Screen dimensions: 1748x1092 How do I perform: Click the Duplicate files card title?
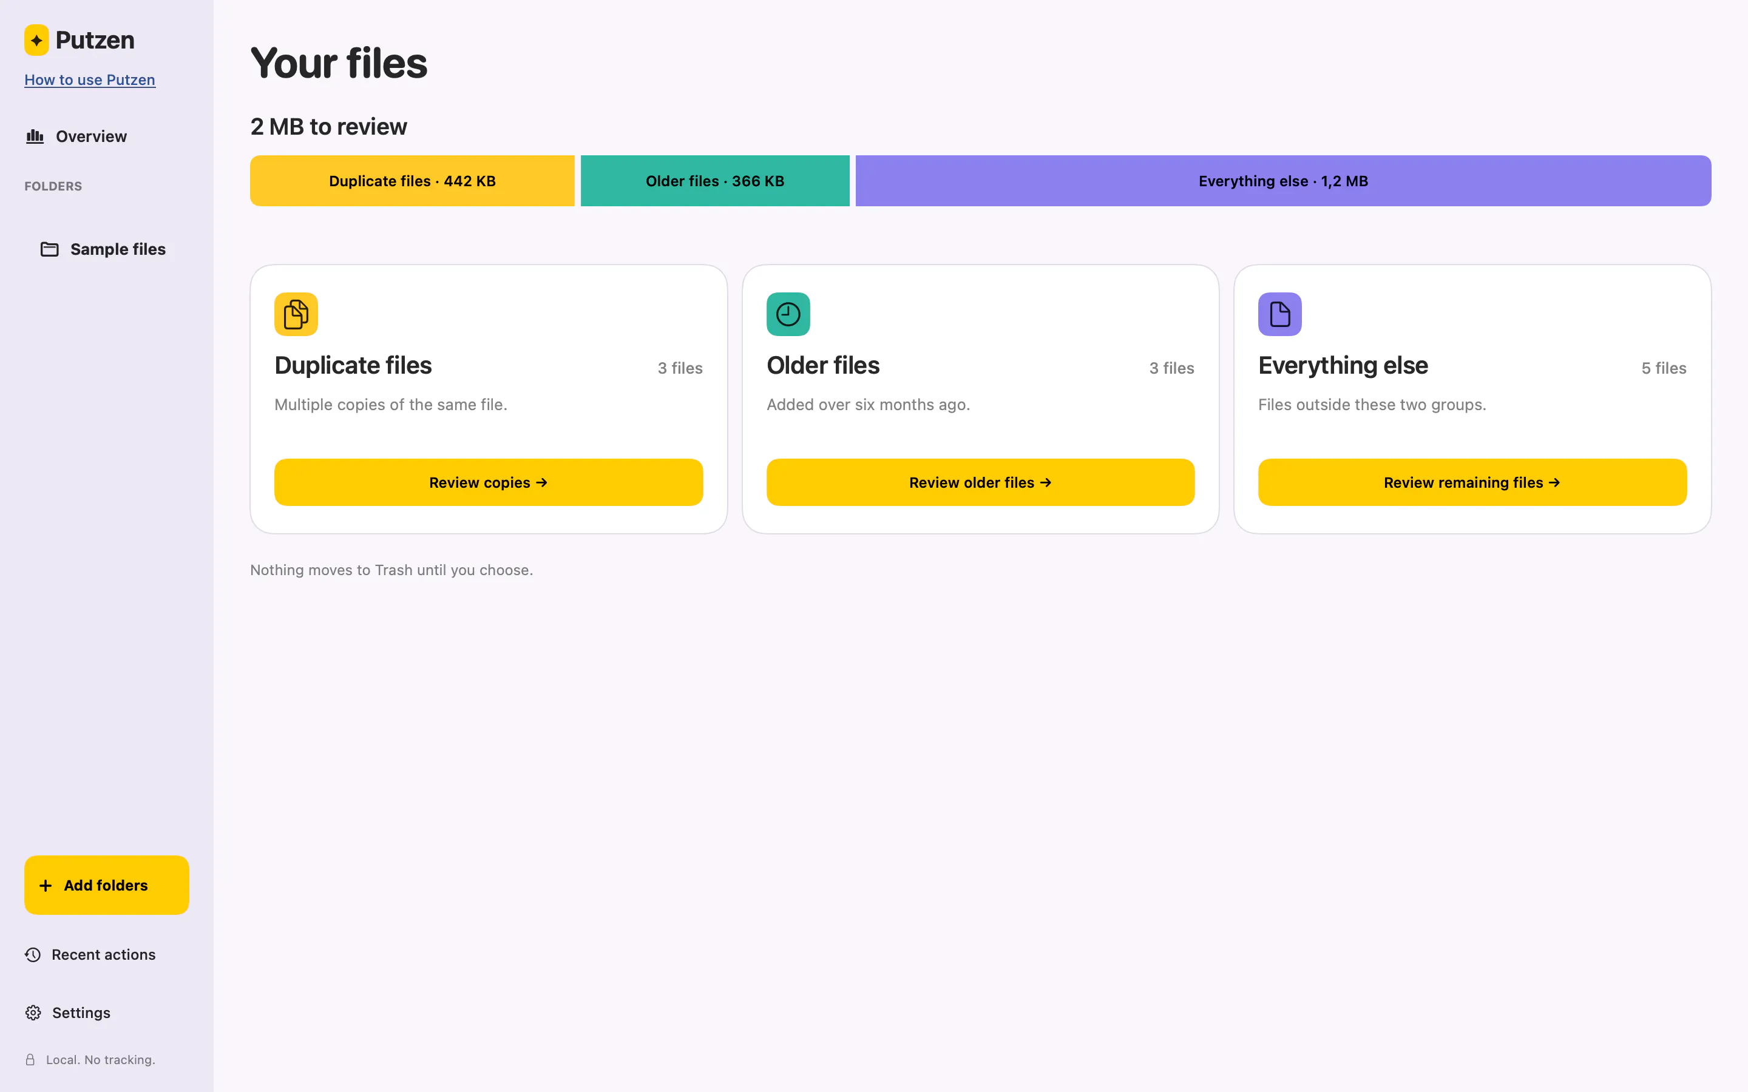pyautogui.click(x=353, y=365)
